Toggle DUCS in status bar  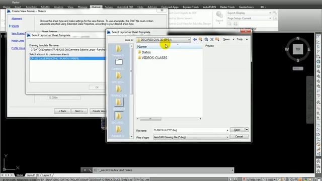117,179
